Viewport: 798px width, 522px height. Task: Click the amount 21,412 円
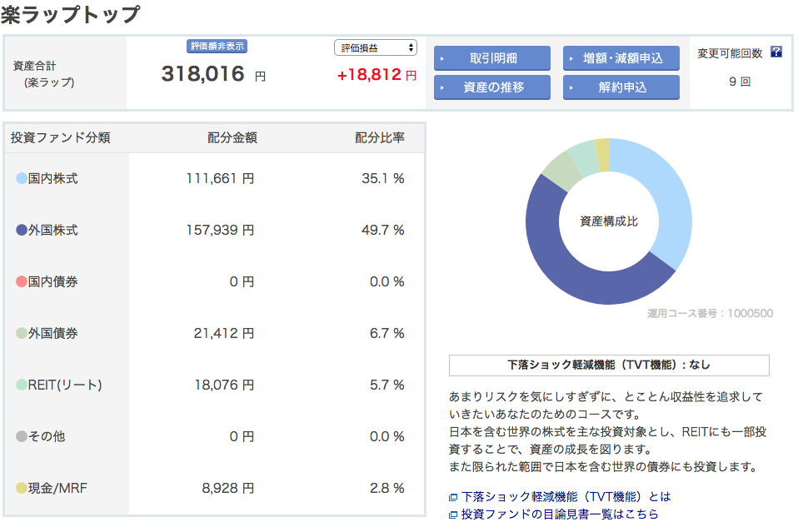click(224, 333)
